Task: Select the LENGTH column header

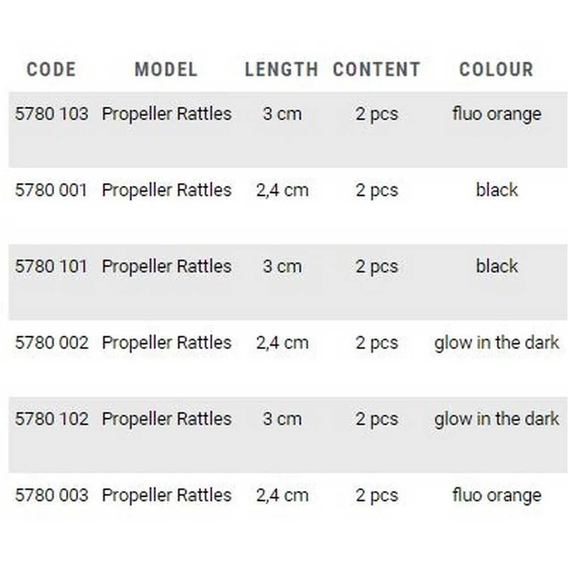Action: tap(282, 69)
